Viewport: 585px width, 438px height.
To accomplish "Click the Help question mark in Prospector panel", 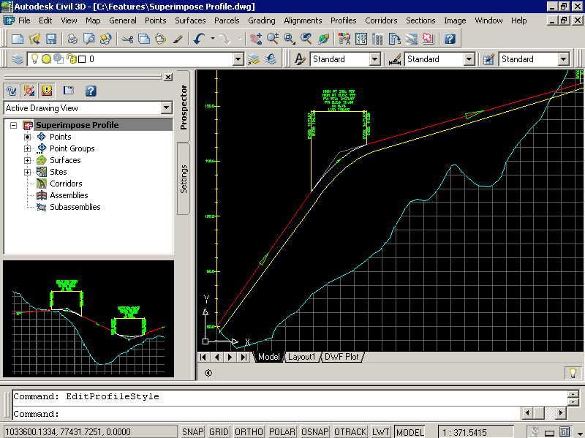I will click(x=91, y=91).
